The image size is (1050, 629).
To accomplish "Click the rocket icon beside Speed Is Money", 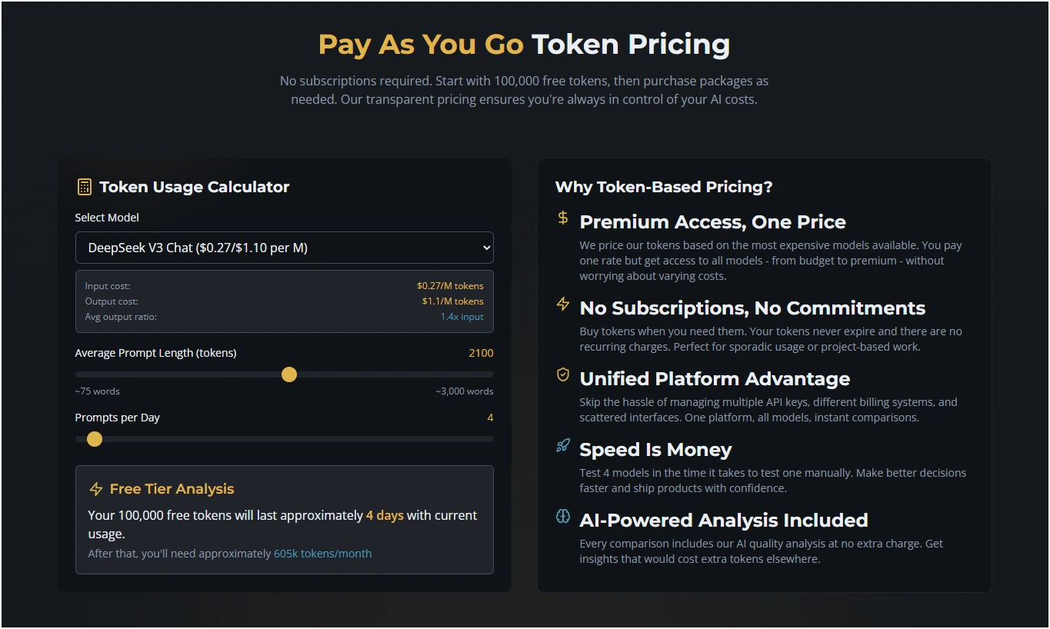I will point(563,446).
